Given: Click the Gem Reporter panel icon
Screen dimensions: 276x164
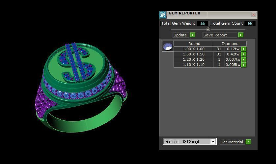Looking at the screenshot, I should coord(162,15).
